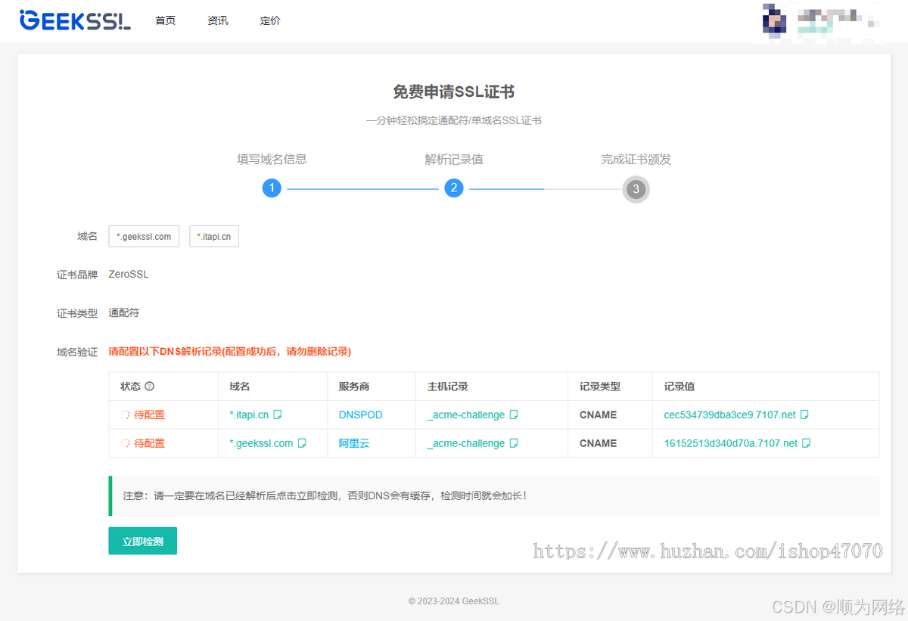Copy record value 16152513d340d70a.7107.net icon
This screenshot has height=621, width=908.
pyautogui.click(x=807, y=443)
